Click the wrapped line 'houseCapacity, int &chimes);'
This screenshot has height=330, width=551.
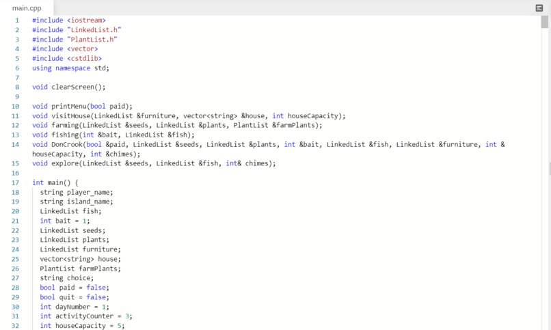(86, 154)
